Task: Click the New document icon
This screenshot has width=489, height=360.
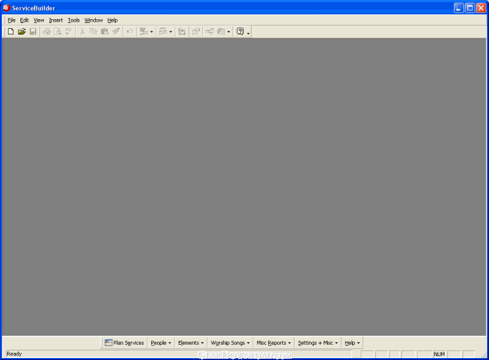Action: pyautogui.click(x=11, y=31)
